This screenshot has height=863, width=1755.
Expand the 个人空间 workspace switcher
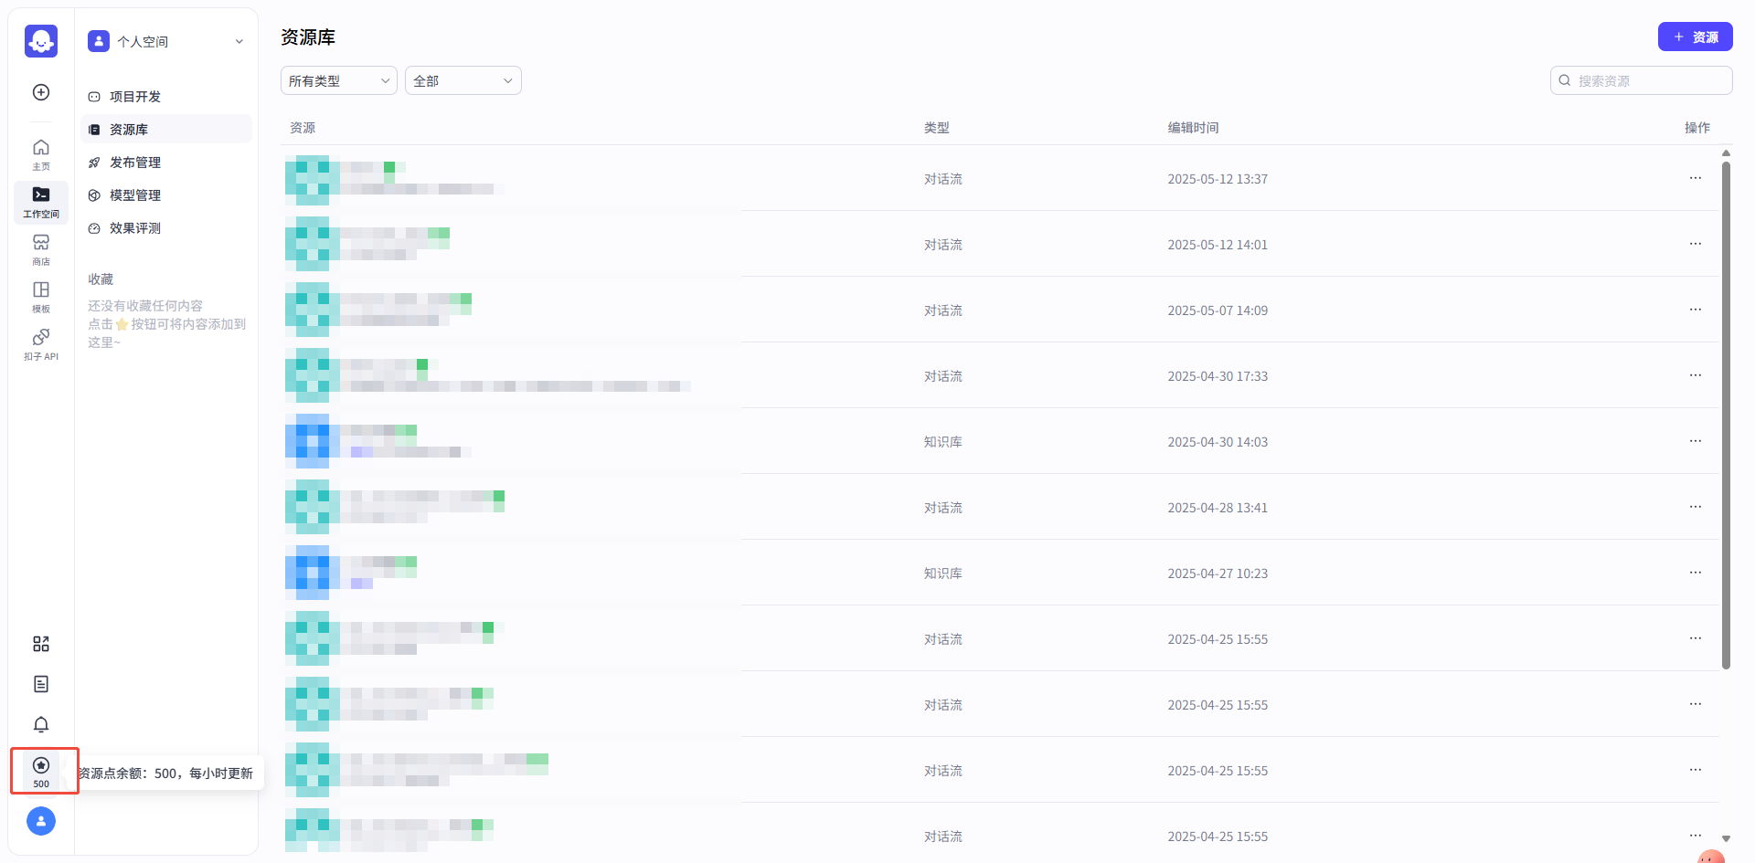[165, 41]
